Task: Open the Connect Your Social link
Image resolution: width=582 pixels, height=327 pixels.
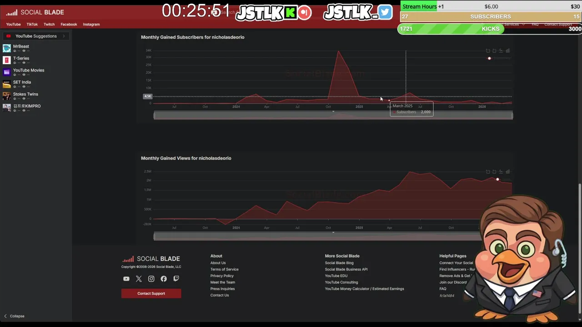Action: [456, 263]
